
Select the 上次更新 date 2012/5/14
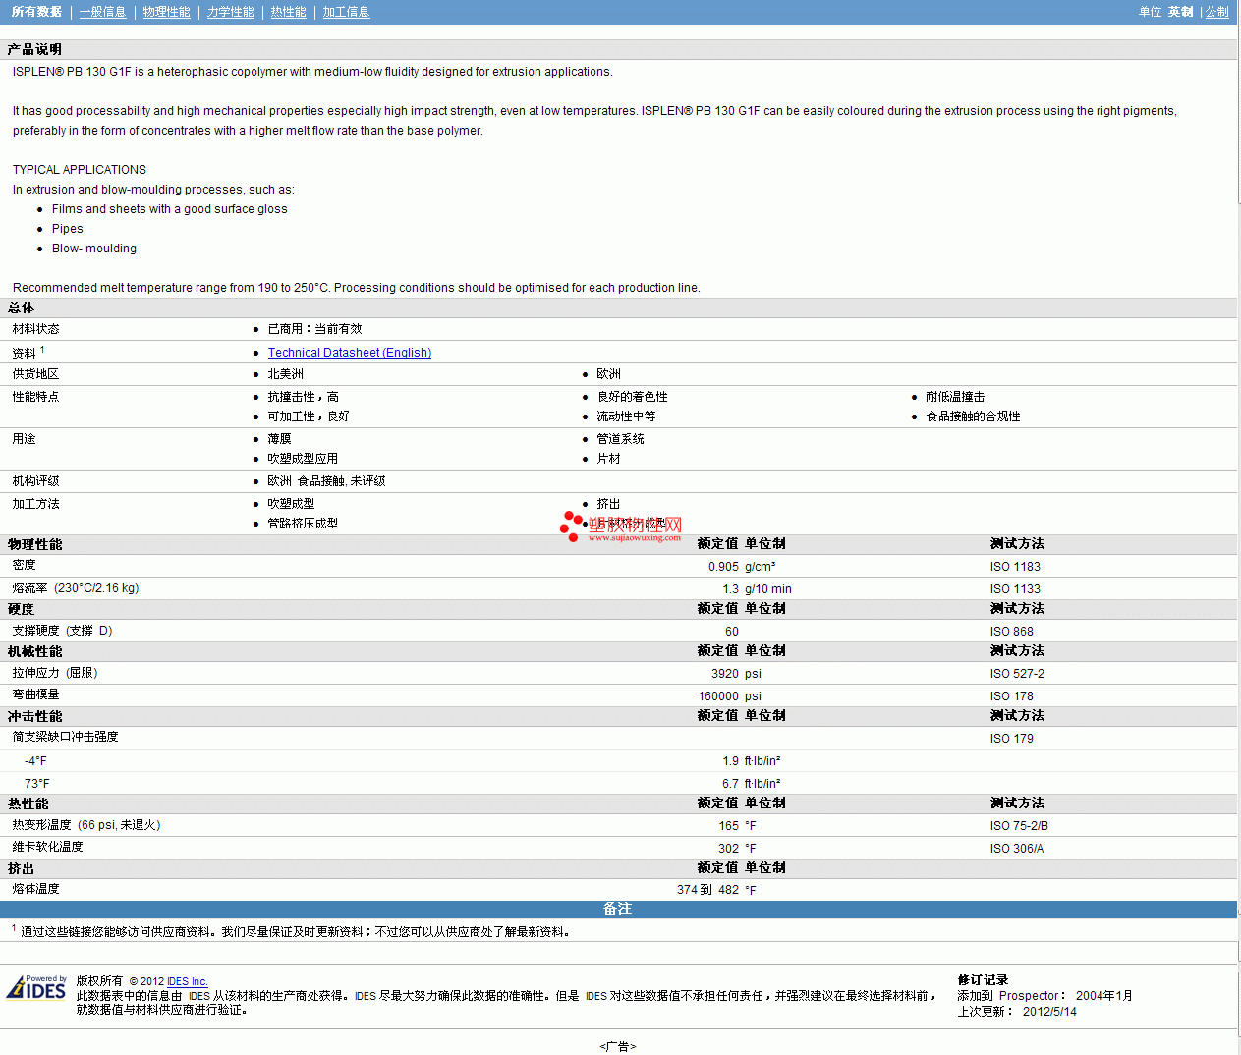pyautogui.click(x=1049, y=1012)
